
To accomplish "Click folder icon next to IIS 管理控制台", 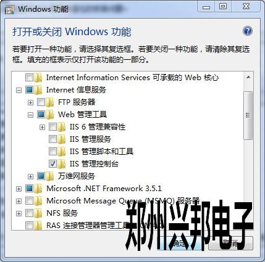I will point(62,164).
